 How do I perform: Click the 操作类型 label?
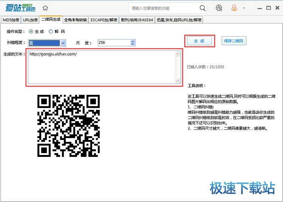(x=16, y=32)
